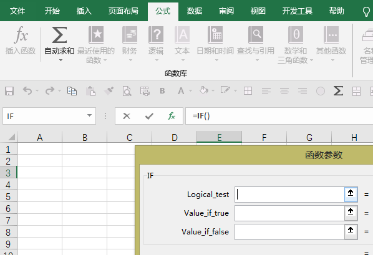
Task: Select column A header
Action: click(x=40, y=137)
